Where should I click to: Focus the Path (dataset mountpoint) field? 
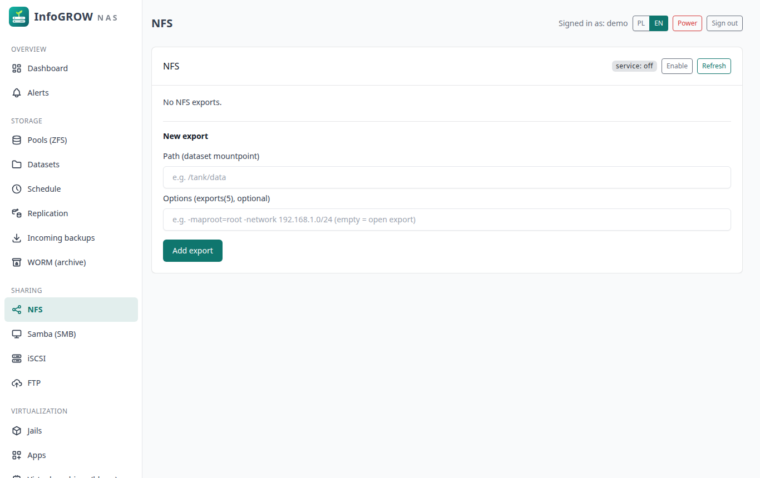447,177
